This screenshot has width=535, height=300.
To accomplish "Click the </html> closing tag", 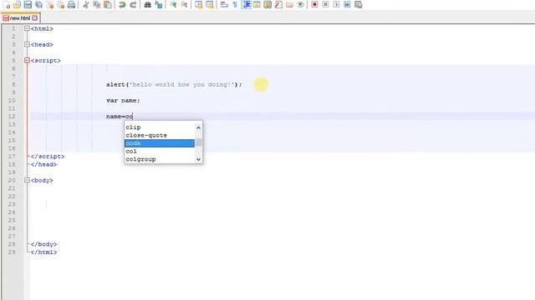I will pos(43,252).
